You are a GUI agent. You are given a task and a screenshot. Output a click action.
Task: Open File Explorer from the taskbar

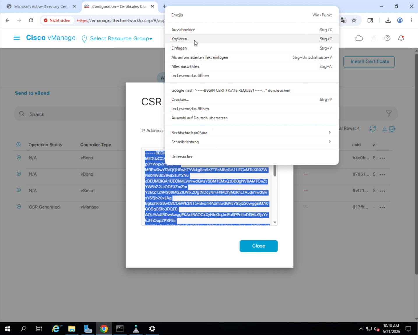coord(72,329)
